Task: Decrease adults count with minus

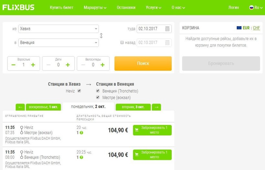Action: click(x=13, y=65)
